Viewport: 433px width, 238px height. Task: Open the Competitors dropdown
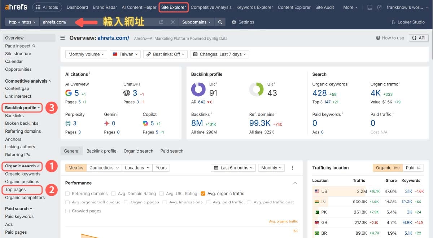pos(104,168)
